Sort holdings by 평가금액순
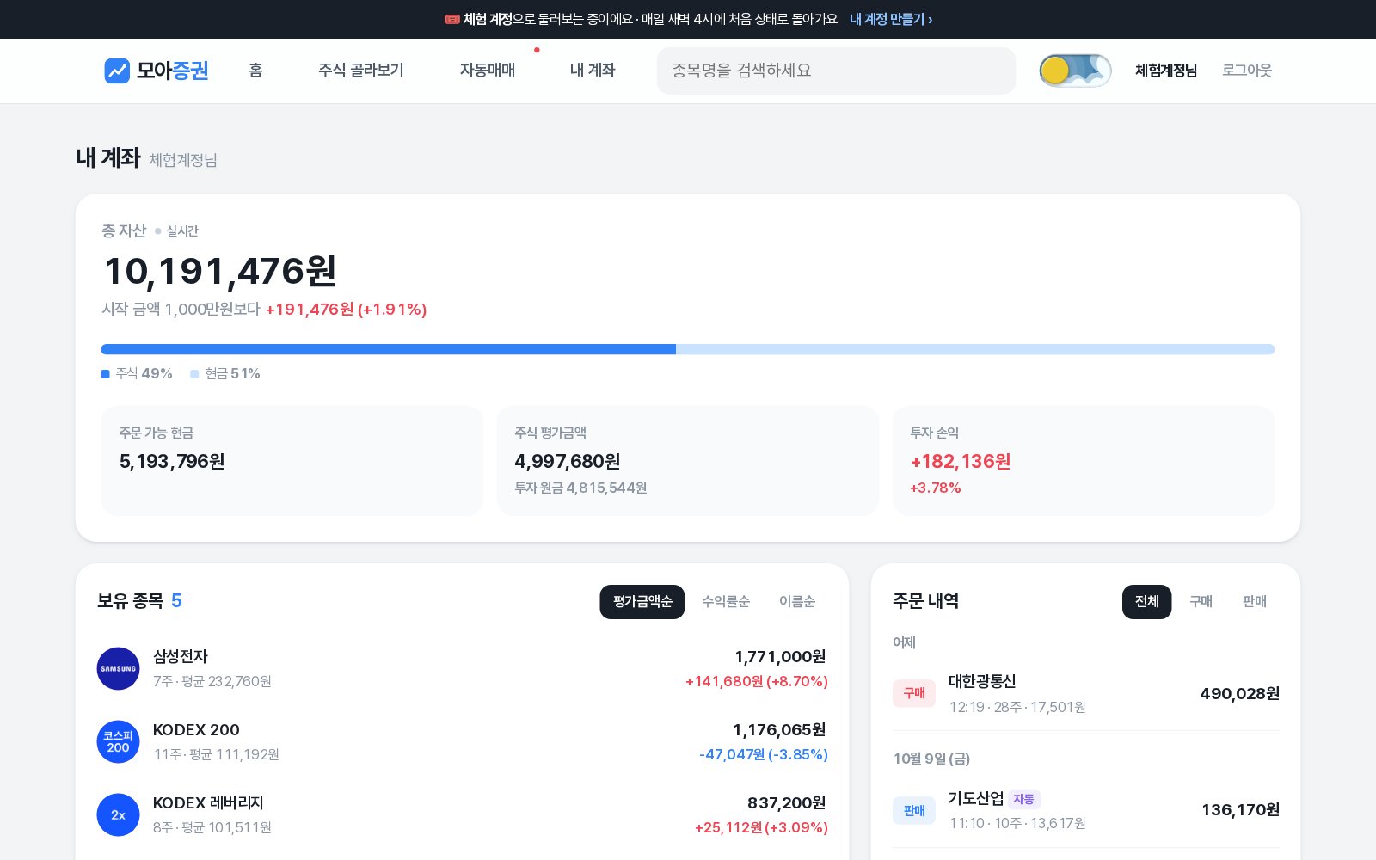 (x=642, y=601)
